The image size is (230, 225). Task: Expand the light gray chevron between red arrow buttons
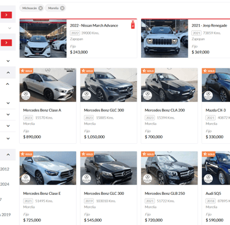pos(10,28)
